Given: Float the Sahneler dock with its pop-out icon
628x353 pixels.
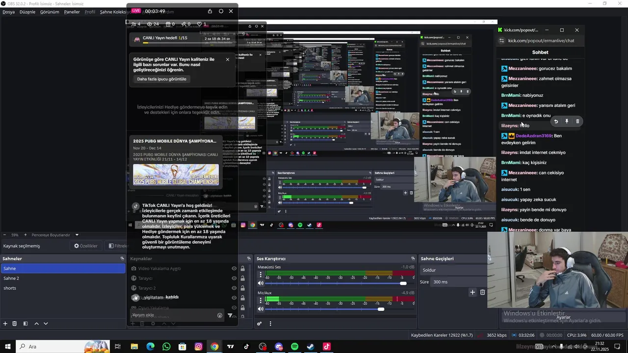Looking at the screenshot, I should pos(122,258).
